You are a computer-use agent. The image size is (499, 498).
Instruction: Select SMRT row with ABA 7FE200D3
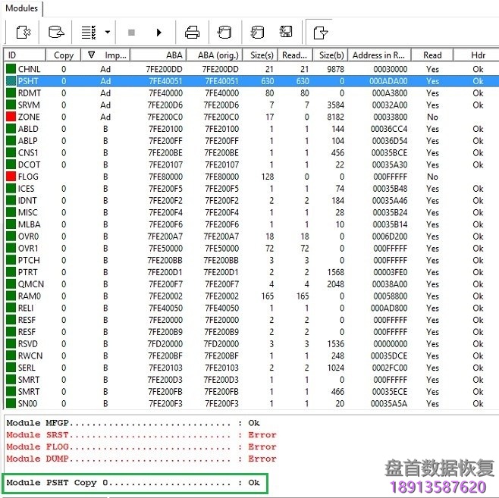point(252,380)
